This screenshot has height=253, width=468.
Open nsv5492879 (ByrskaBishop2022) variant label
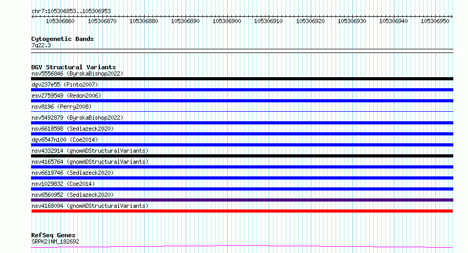pyautogui.click(x=77, y=118)
